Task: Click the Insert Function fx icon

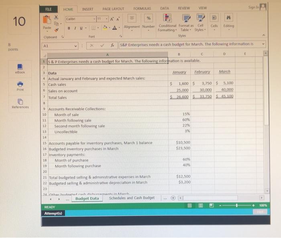Action: (x=112, y=45)
